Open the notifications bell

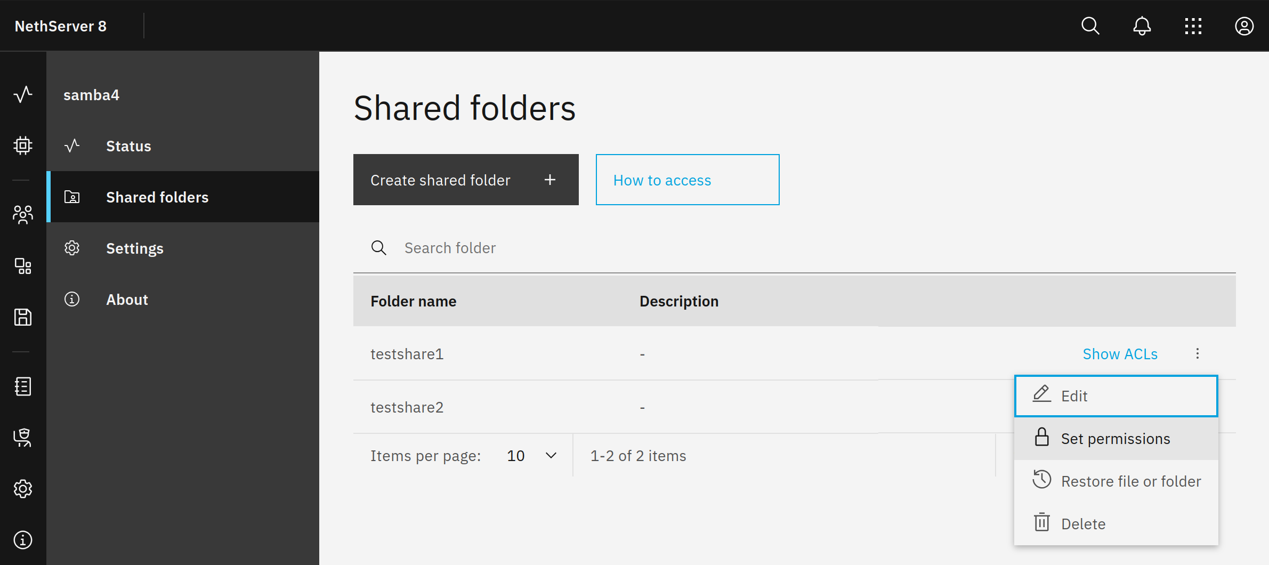pyautogui.click(x=1142, y=26)
